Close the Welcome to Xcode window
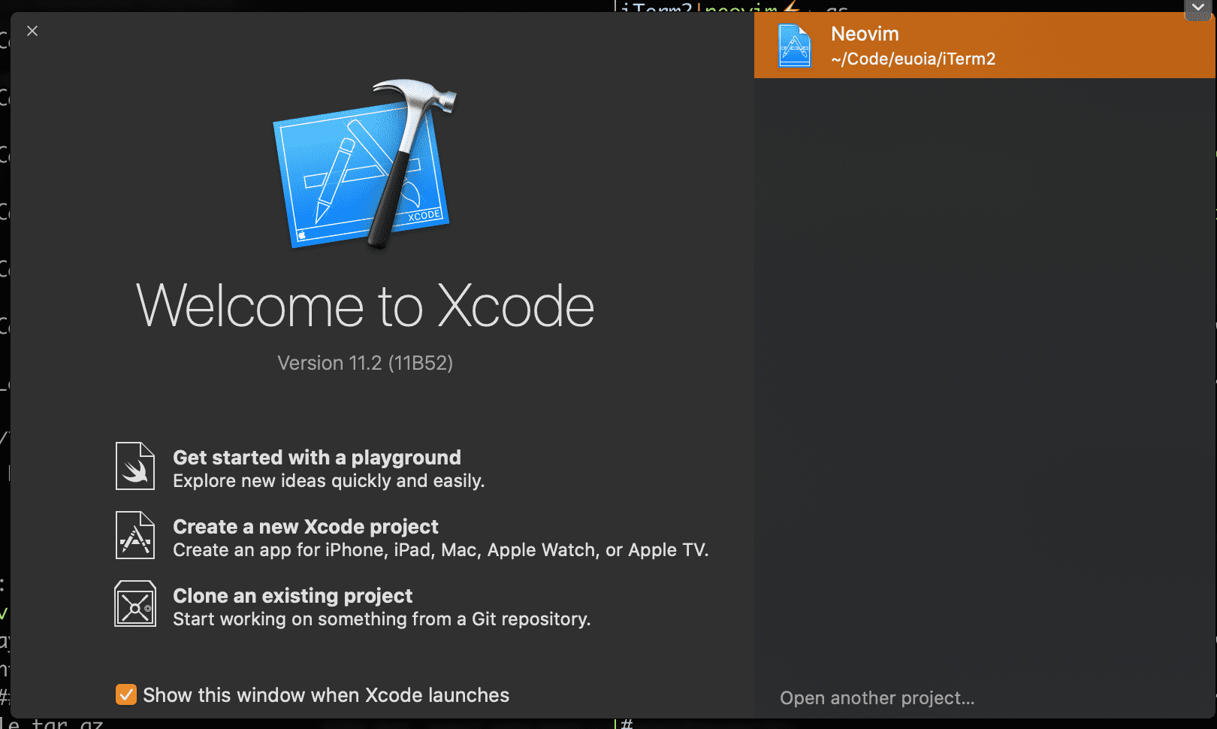 pos(32,31)
